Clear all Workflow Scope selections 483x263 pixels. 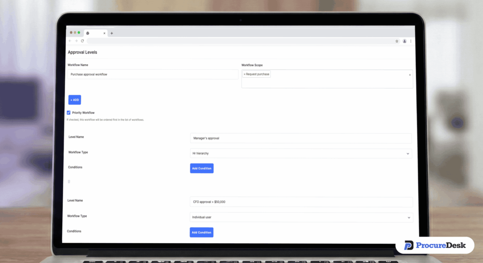410,75
